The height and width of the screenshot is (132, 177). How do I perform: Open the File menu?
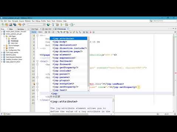[2, 21]
